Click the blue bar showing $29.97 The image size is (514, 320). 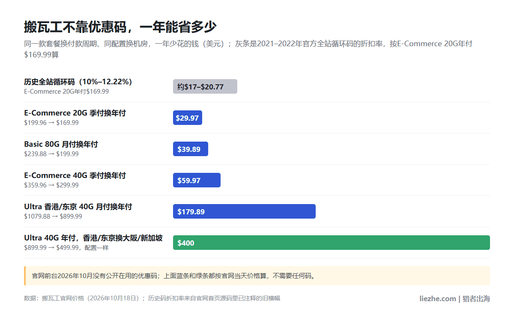coord(188,118)
